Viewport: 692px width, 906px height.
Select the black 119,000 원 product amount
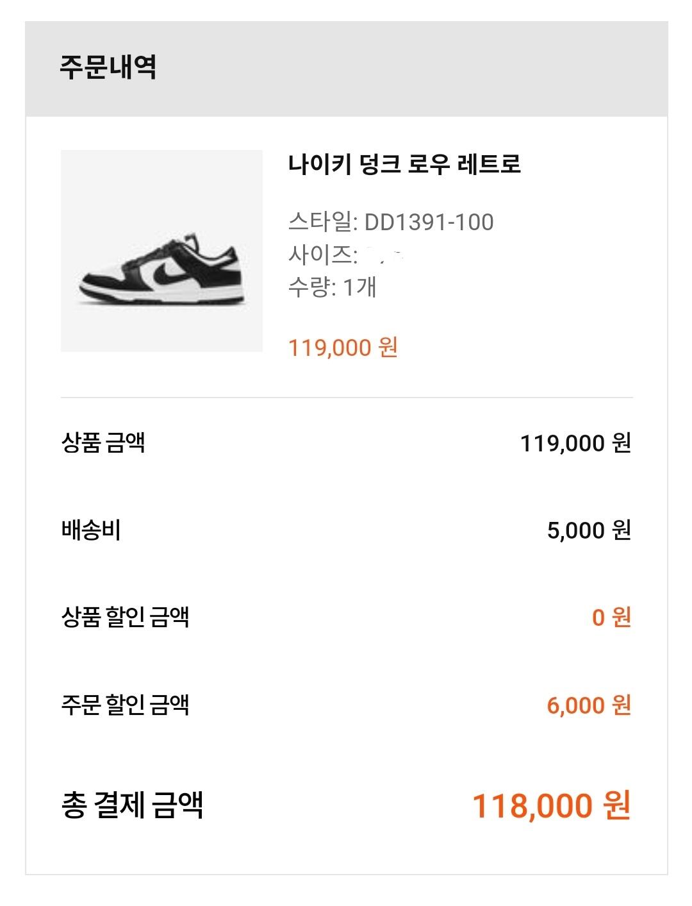(575, 443)
